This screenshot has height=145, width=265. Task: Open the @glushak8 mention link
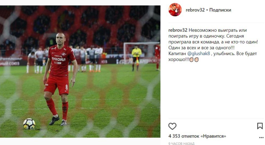[x=199, y=54]
